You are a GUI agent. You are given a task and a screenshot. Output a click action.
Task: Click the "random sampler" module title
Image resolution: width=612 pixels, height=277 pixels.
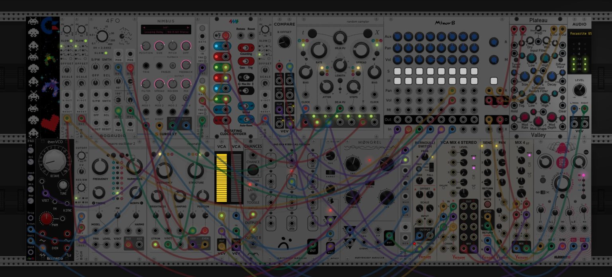pyautogui.click(x=357, y=21)
